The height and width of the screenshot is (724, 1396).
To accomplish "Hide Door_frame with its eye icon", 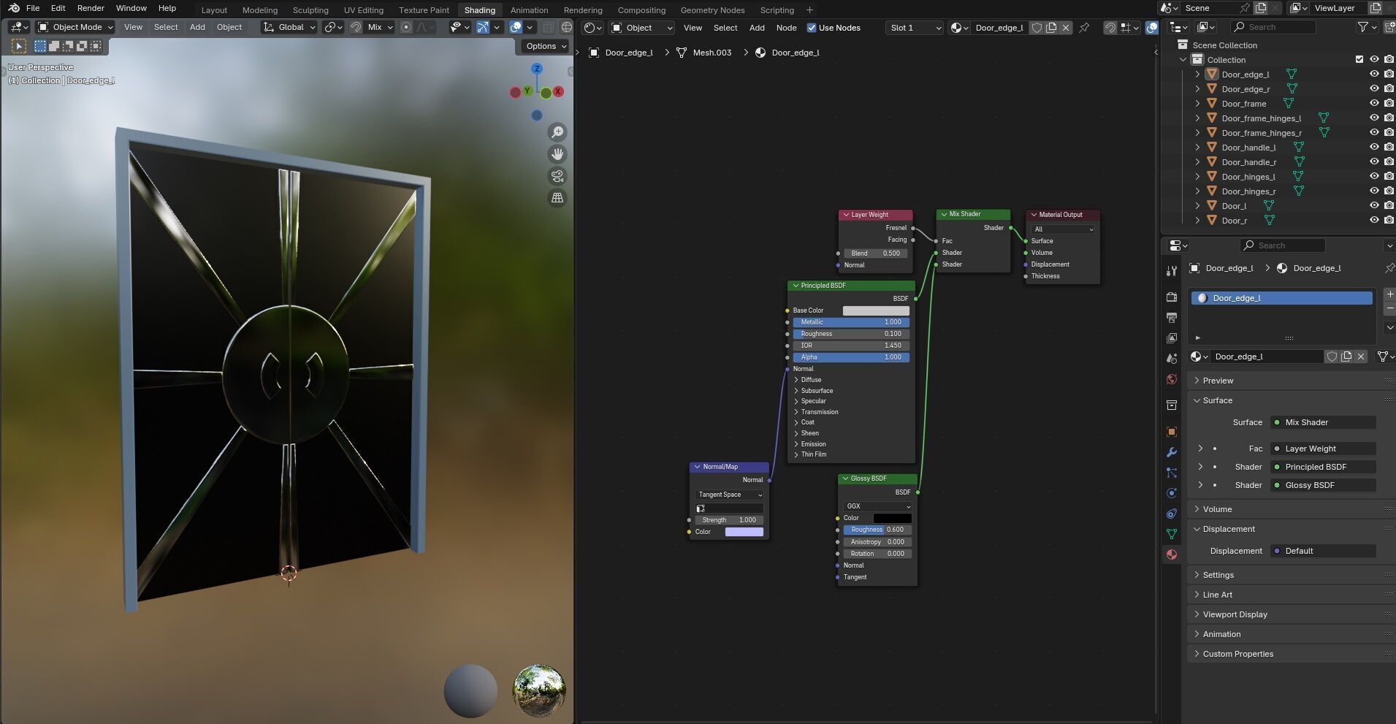I will click(1373, 103).
